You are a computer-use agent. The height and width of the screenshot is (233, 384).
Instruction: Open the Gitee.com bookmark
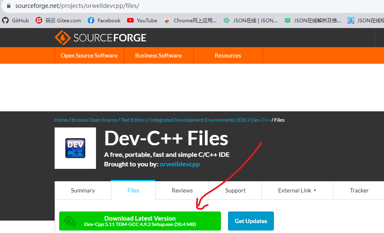point(58,21)
